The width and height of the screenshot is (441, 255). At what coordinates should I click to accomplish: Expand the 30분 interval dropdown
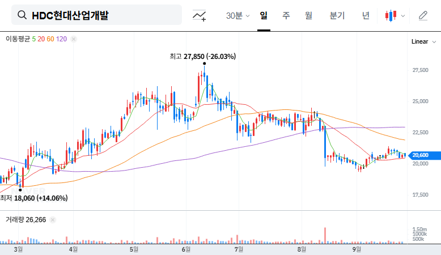click(238, 15)
